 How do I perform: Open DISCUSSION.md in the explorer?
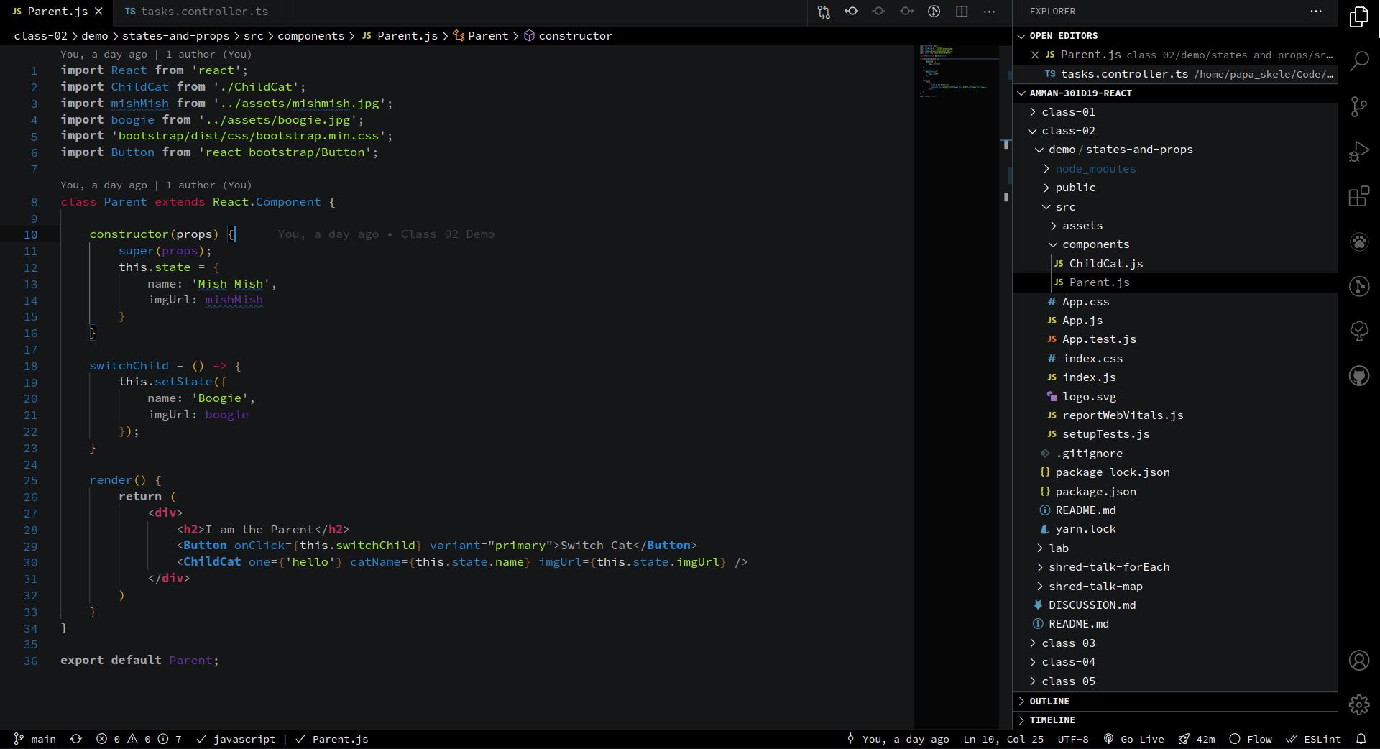pos(1175,605)
